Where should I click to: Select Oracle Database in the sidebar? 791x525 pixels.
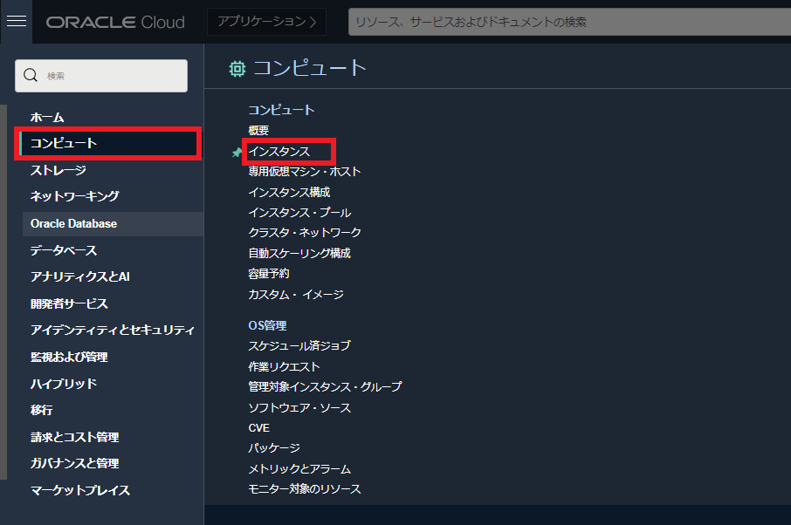74,223
